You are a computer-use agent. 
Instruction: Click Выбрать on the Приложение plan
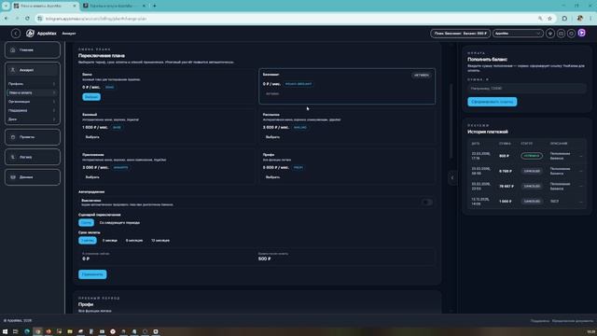[92, 177]
